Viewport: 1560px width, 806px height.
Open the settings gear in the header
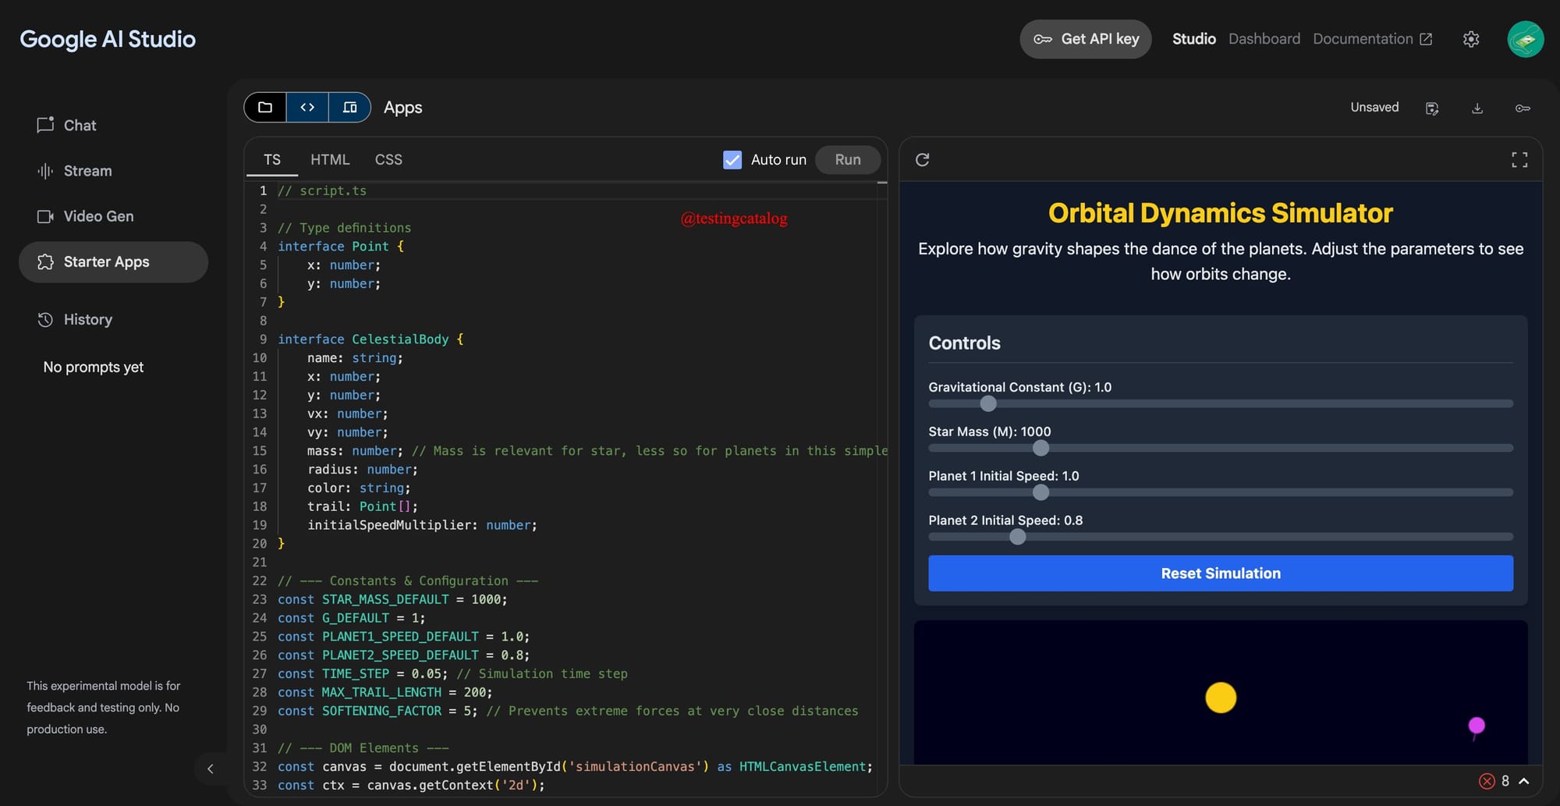click(1471, 39)
